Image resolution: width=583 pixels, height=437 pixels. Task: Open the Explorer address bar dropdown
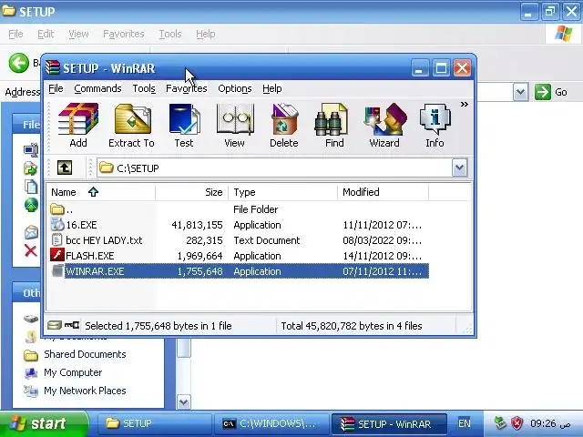[520, 92]
